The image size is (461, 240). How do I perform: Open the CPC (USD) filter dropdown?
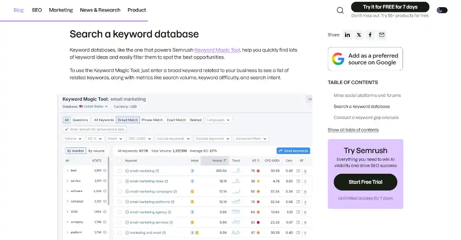tap(139, 139)
